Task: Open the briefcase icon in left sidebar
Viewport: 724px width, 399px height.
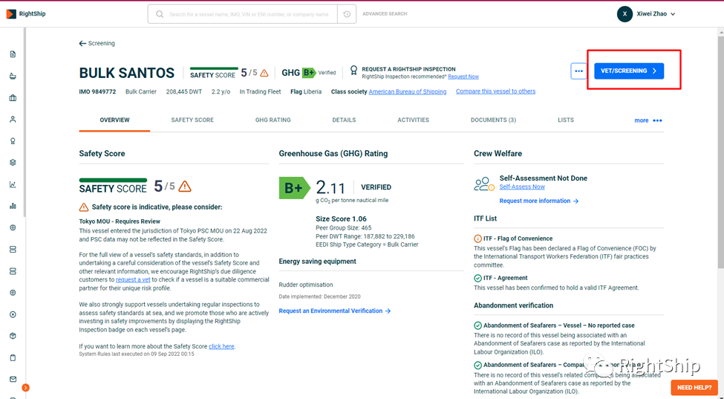Action: 13,98
